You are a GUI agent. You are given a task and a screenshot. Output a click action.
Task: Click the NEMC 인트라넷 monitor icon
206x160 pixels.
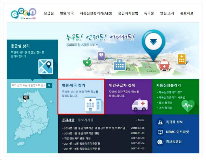pyautogui.click(x=160, y=132)
